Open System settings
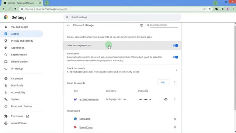 coord(15,99)
